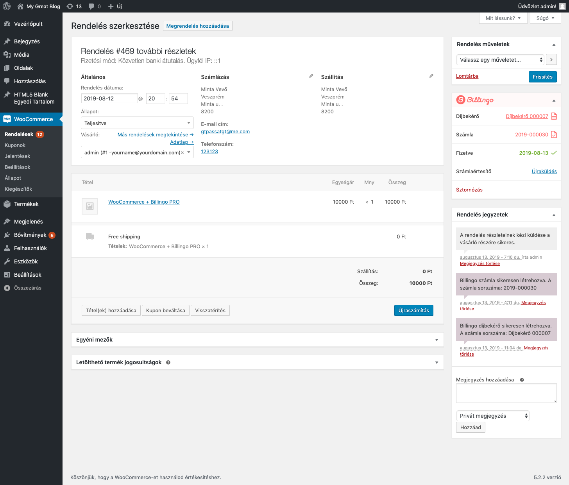
Task: Click the WordPress logo icon
Action: pos(7,6)
